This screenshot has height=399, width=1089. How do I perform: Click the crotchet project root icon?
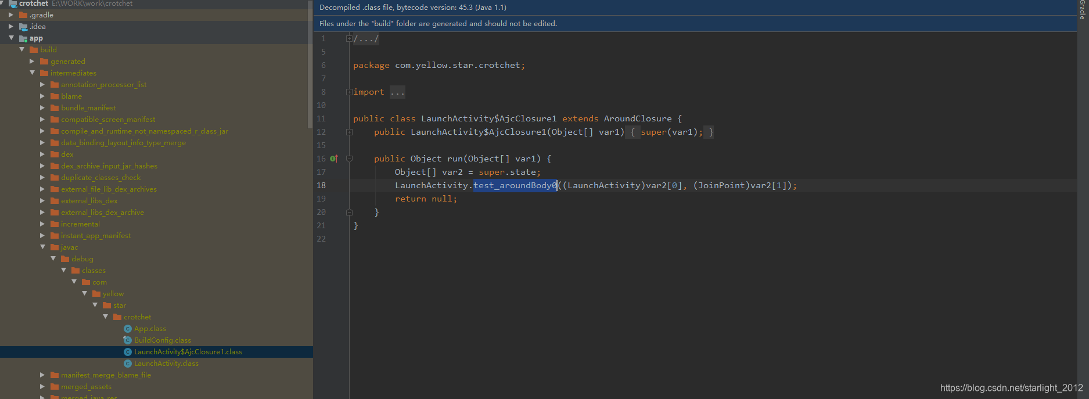pos(13,3)
